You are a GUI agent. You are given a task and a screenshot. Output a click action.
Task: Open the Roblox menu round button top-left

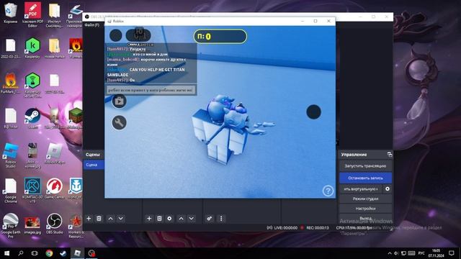coord(116,35)
